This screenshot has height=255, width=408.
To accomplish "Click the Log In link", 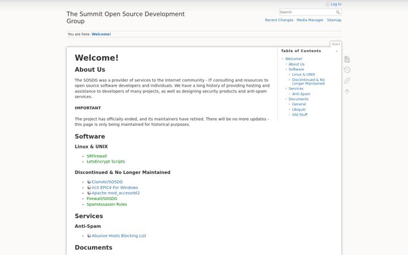I will (336, 4).
